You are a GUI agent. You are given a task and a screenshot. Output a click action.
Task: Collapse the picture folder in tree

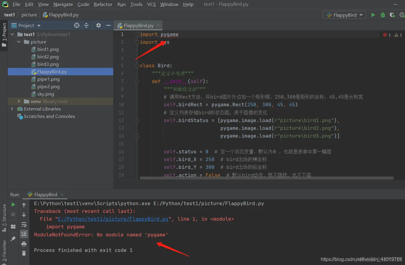tap(19, 42)
